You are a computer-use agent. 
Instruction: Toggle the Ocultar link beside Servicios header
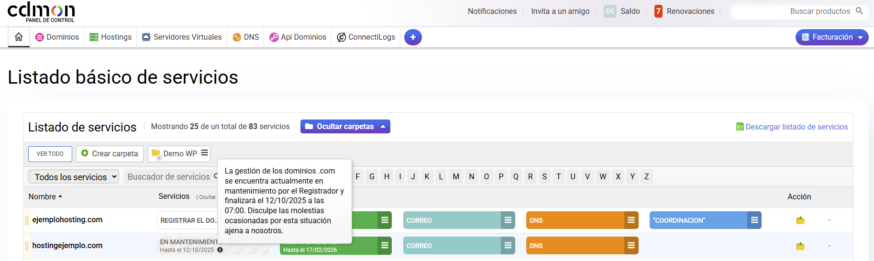tap(207, 197)
